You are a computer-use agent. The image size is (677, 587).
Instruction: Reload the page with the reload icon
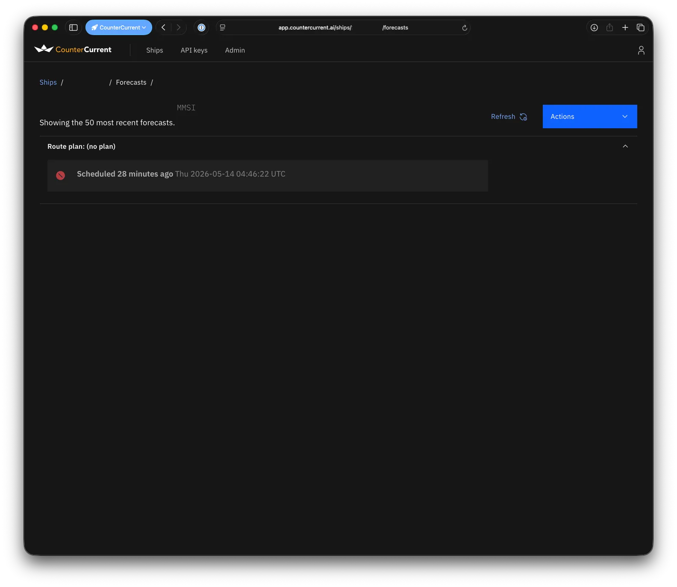[465, 28]
